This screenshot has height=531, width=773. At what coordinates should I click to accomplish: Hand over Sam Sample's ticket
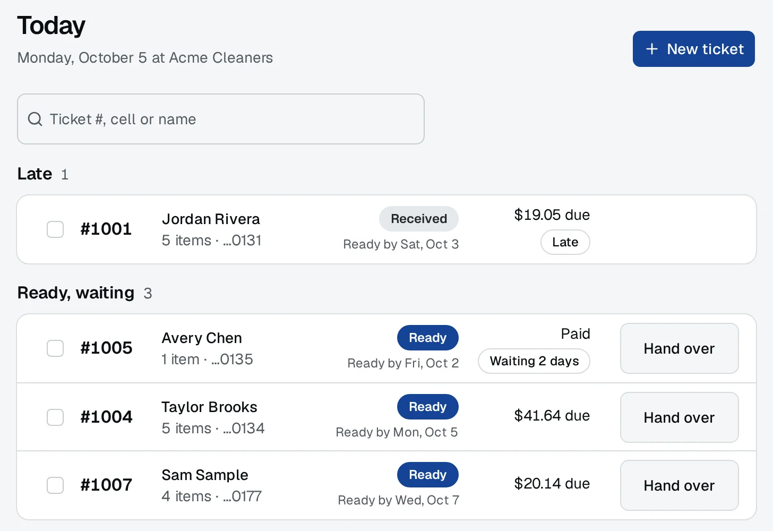(679, 485)
